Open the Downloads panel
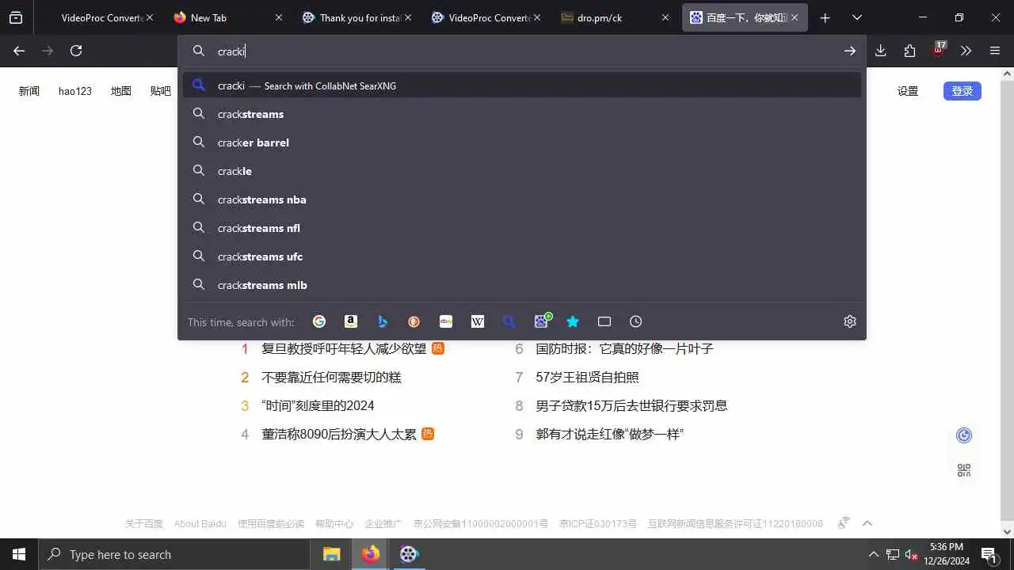This screenshot has width=1014, height=570. [881, 51]
